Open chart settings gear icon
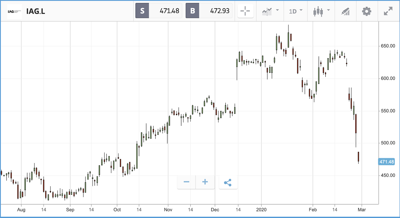 click(366, 11)
